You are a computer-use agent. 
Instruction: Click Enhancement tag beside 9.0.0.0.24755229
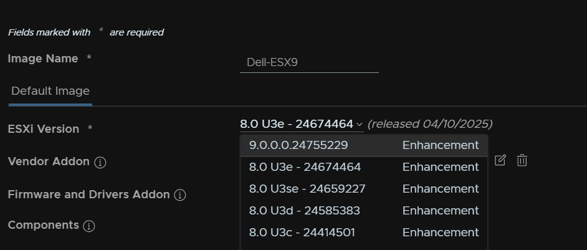tap(441, 145)
